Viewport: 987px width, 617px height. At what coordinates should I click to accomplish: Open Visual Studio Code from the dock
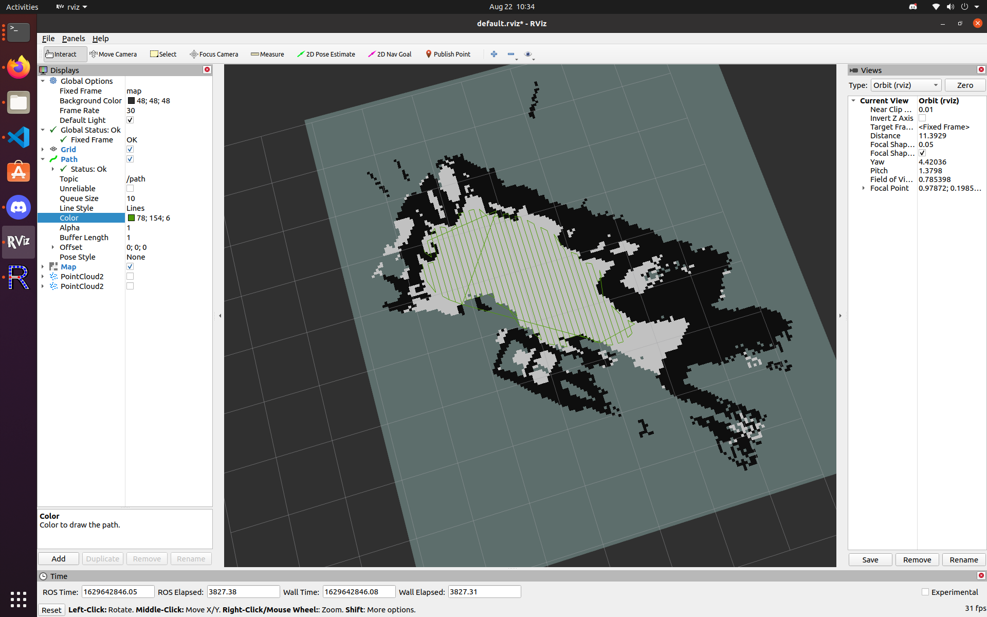(19, 137)
